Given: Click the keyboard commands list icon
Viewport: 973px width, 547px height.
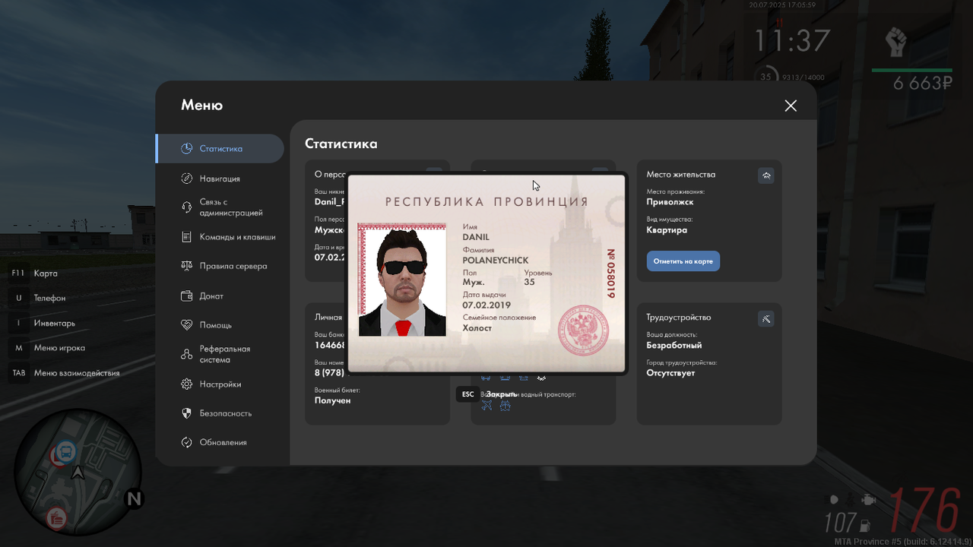Looking at the screenshot, I should point(186,237).
